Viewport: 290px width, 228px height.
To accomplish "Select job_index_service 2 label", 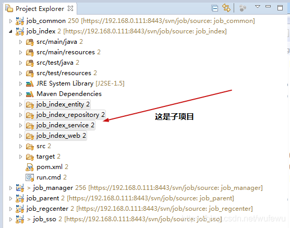I will 65,125.
